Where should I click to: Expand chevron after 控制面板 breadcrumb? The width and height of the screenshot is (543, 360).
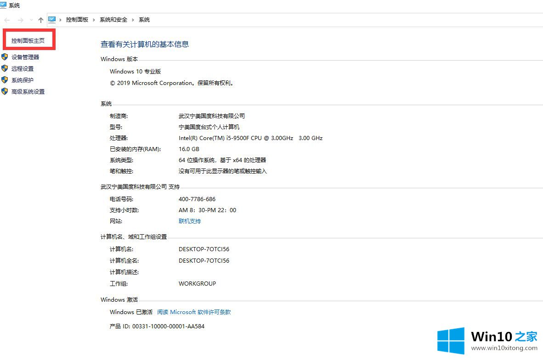[94, 20]
